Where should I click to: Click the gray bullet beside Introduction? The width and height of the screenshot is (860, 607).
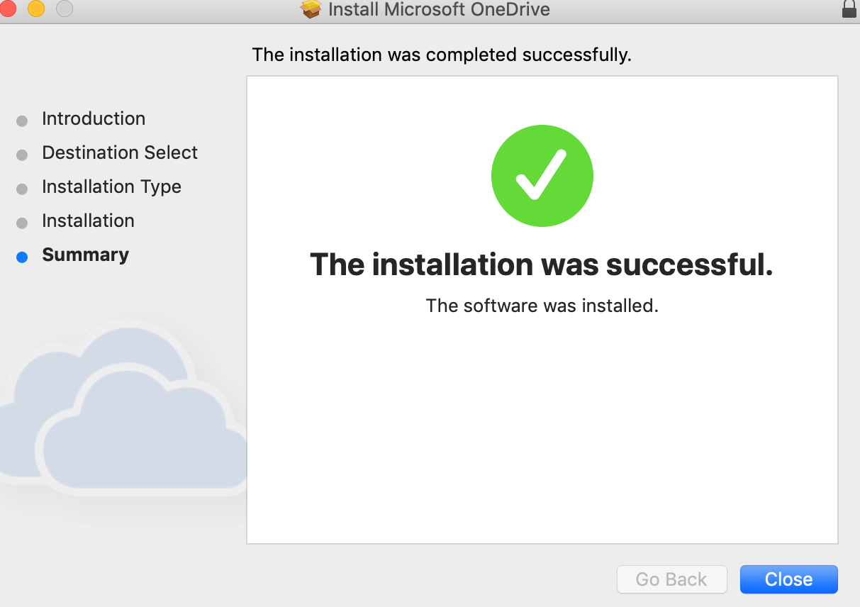click(x=22, y=121)
